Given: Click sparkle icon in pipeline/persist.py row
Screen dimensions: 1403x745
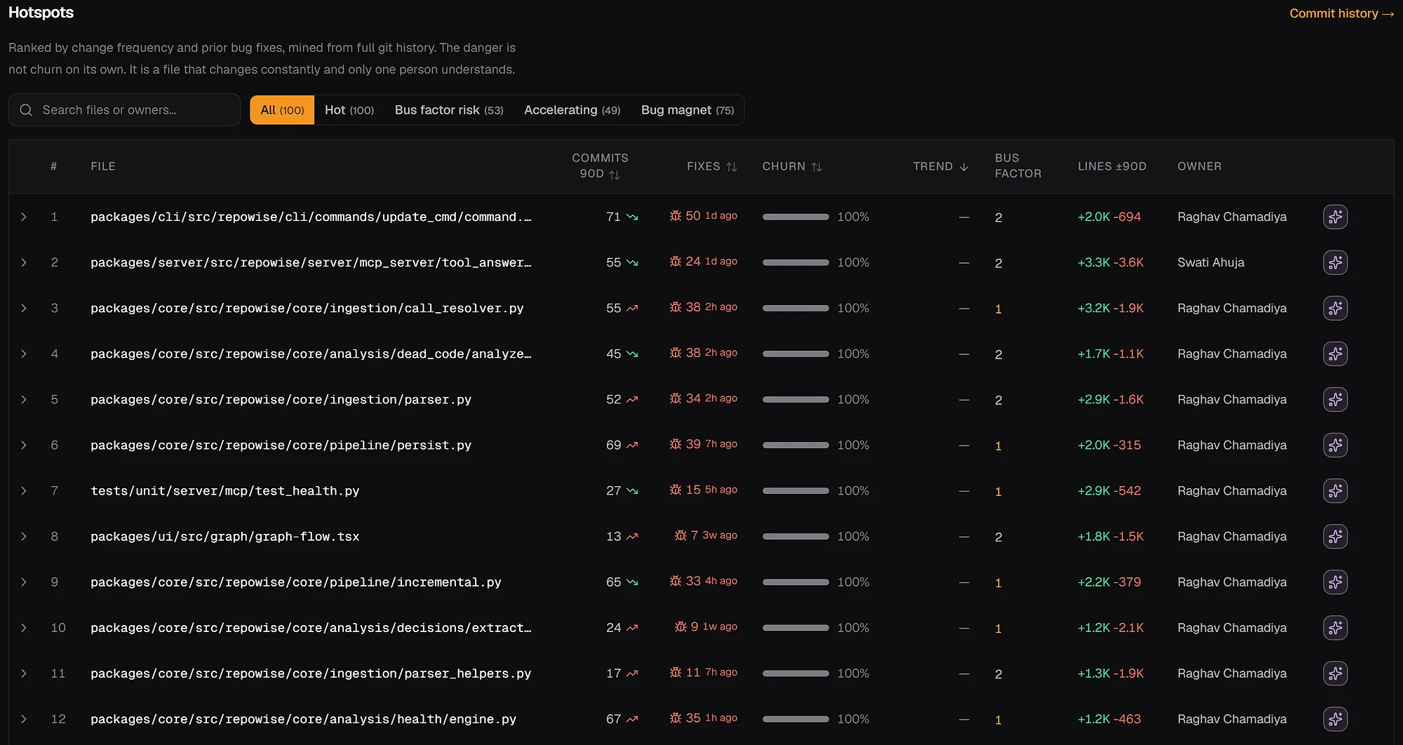Looking at the screenshot, I should 1335,445.
